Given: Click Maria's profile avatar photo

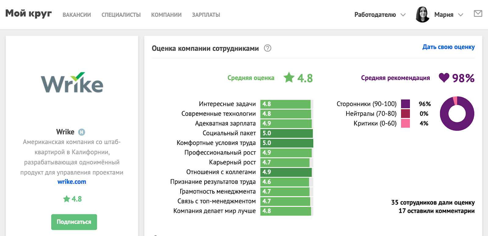Looking at the screenshot, I should pos(422,14).
